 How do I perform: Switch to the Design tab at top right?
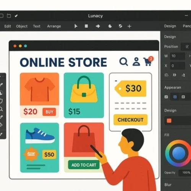(x=170, y=26)
